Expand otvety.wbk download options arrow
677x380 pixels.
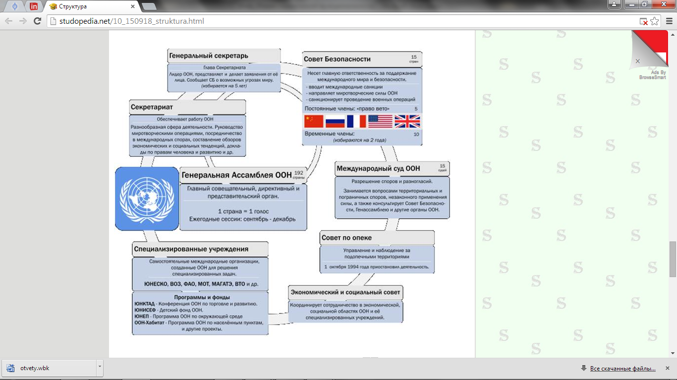pyautogui.click(x=100, y=368)
